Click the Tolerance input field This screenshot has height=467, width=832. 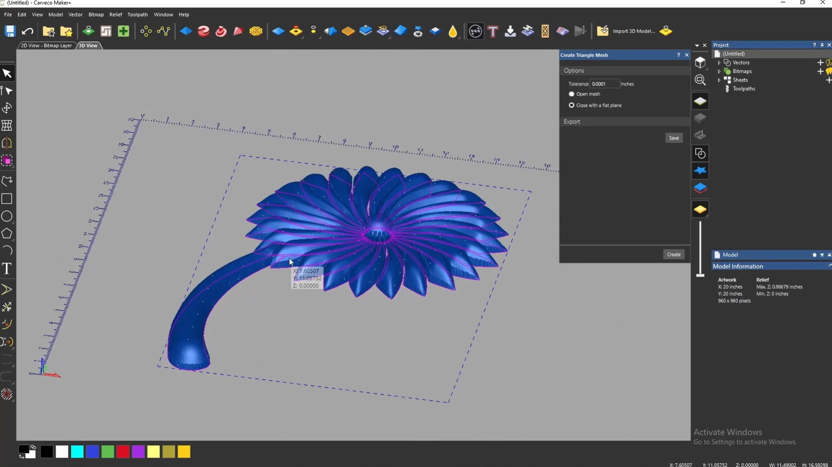[x=604, y=84]
